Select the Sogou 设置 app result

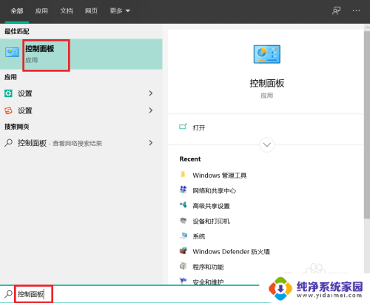(x=81, y=110)
